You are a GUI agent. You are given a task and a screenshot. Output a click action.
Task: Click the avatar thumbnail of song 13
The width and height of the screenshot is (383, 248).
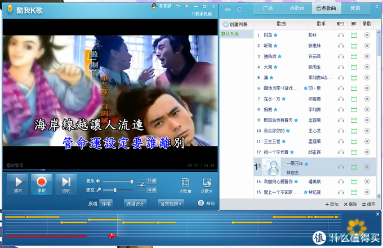271,167
